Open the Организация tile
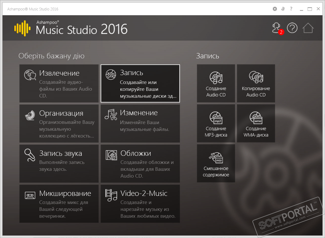 59,124
